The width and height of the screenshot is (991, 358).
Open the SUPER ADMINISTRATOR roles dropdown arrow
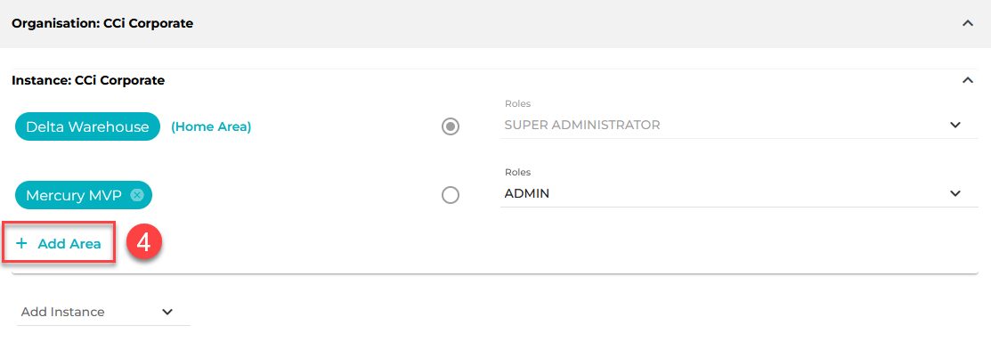[955, 126]
